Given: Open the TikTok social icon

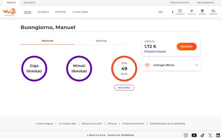Looking at the screenshot, I should (202, 135).
